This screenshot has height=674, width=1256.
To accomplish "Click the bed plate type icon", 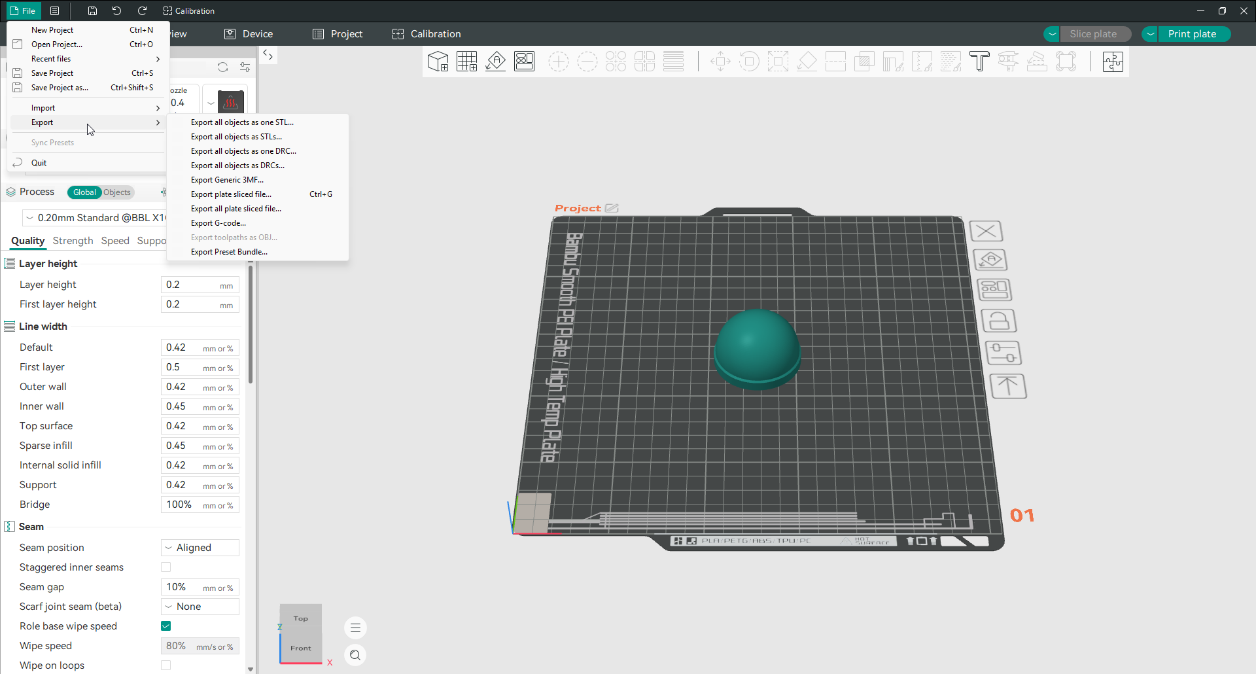I will pos(230,102).
